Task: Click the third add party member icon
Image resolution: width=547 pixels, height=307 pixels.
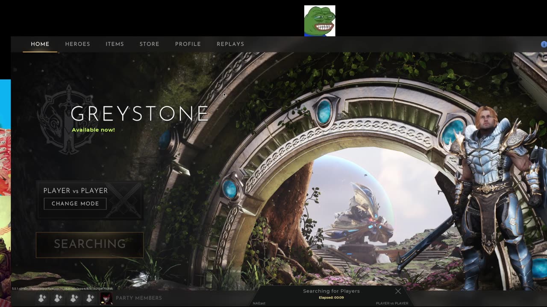Action: [74, 298]
